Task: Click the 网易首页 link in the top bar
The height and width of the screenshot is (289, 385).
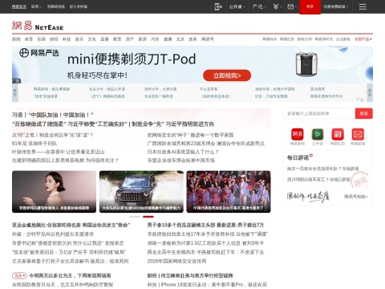Action: click(x=19, y=6)
